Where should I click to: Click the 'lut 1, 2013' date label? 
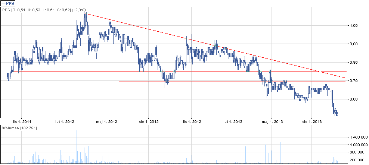pyautogui.click(x=232, y=122)
